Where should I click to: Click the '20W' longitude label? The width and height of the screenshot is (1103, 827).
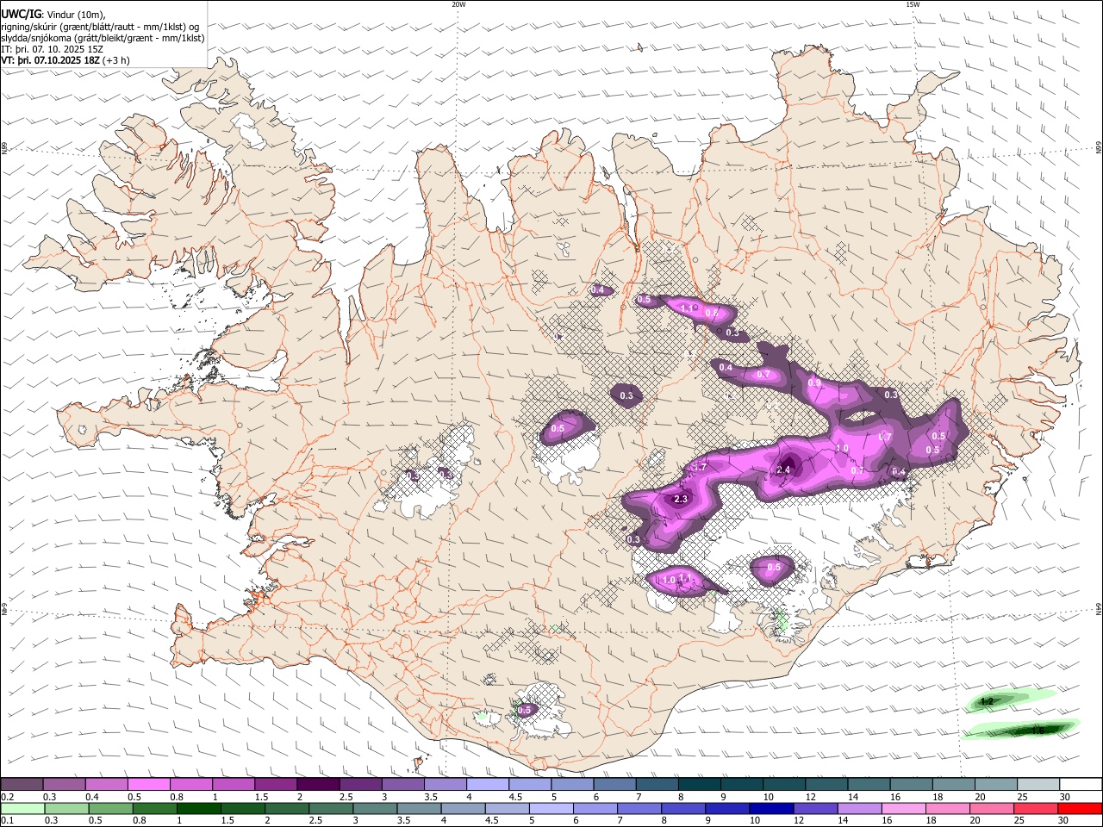click(458, 4)
